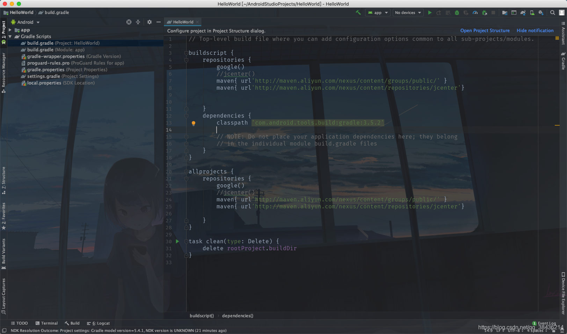Toggle the Device File Explorer panel
This screenshot has height=334, width=567.
coord(563,294)
